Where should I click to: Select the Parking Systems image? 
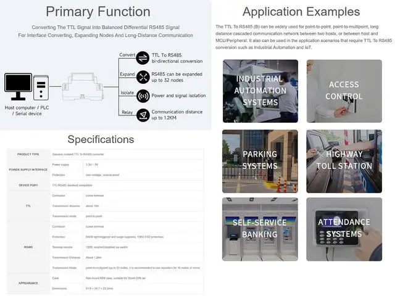coord(260,162)
